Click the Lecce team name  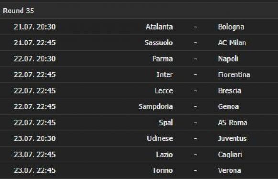(164, 91)
